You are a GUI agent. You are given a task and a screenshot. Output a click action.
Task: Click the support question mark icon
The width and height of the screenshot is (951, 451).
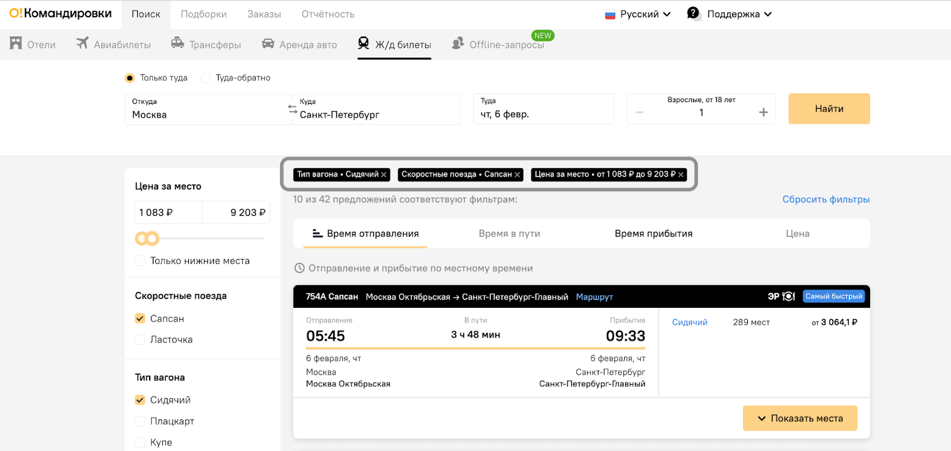693,13
